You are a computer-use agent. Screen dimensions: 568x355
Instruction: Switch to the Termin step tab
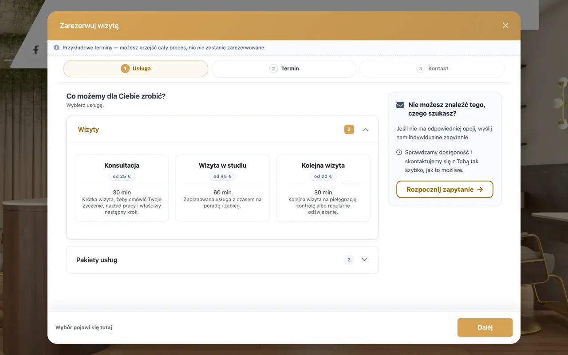(284, 69)
